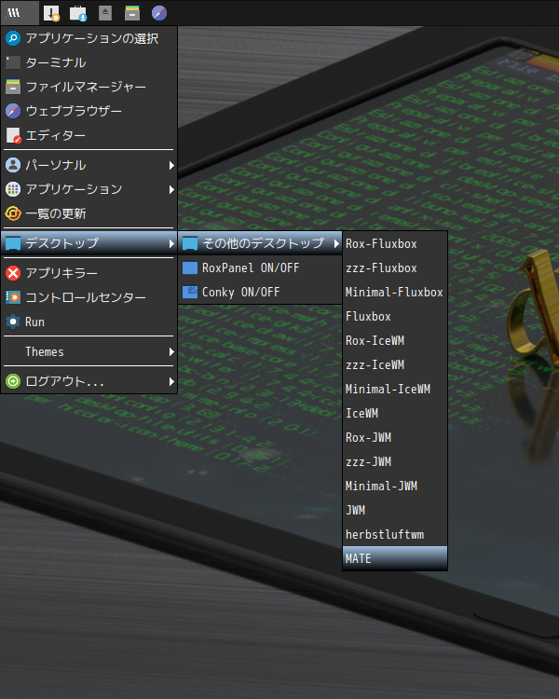Screen dimensions: 559x699
Task: Select 一覧の更新 menu entry
Action: coord(89,213)
